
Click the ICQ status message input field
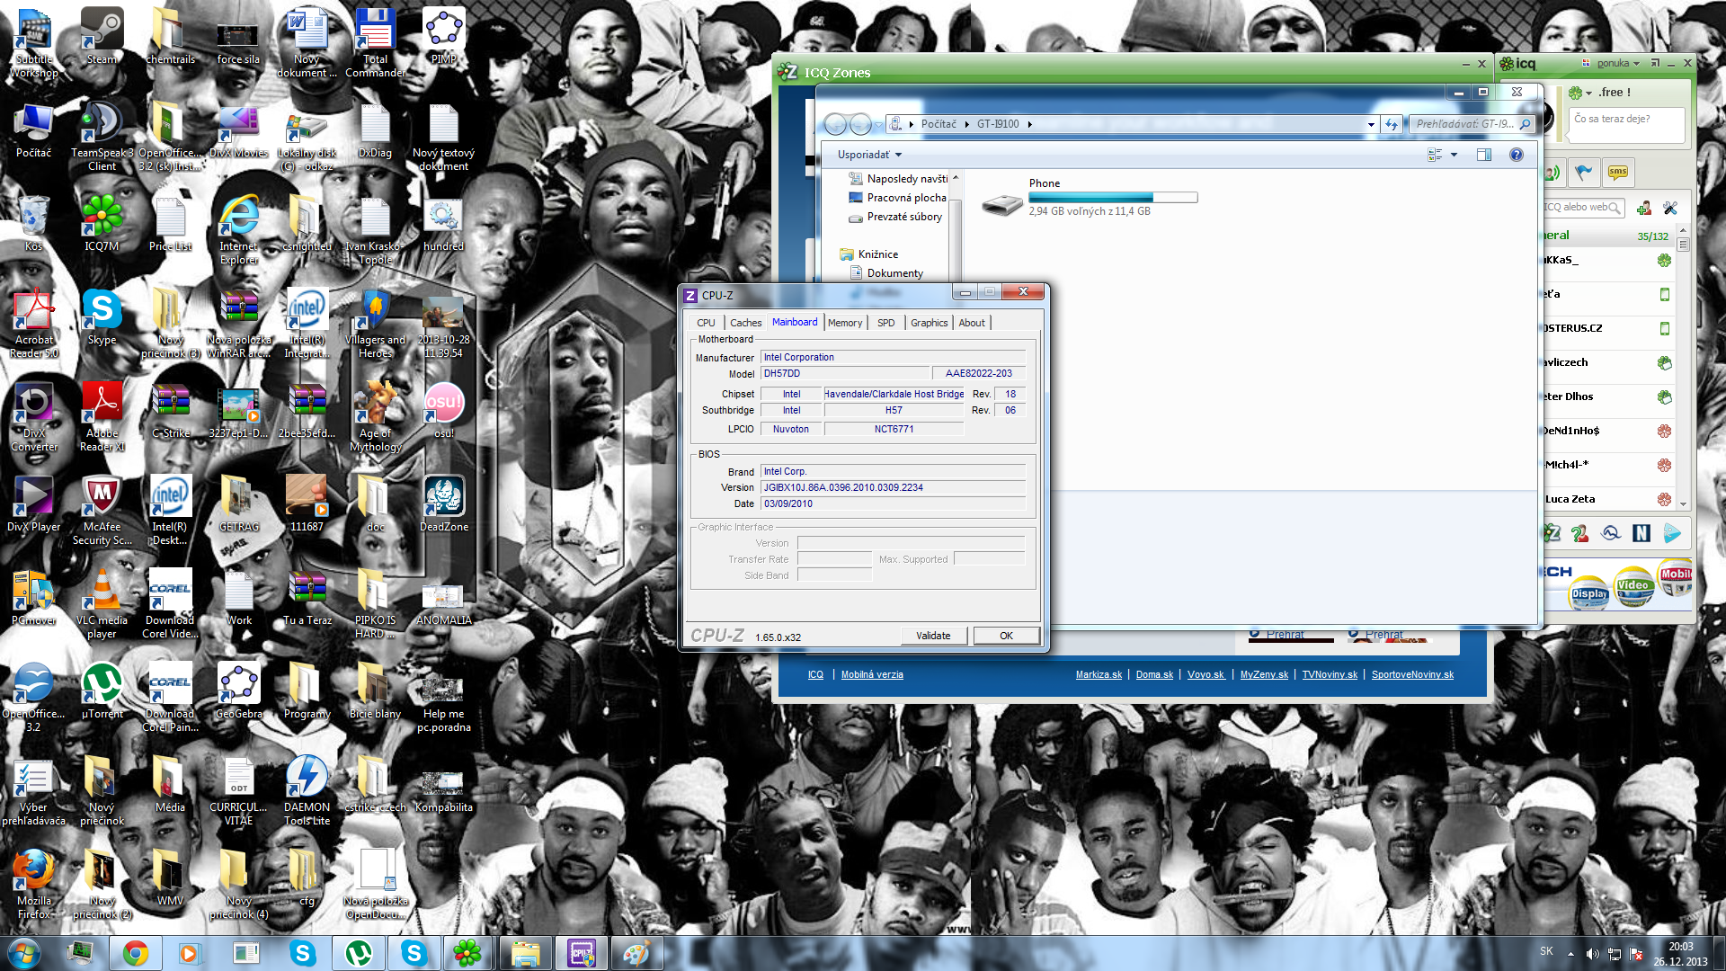1626,126
